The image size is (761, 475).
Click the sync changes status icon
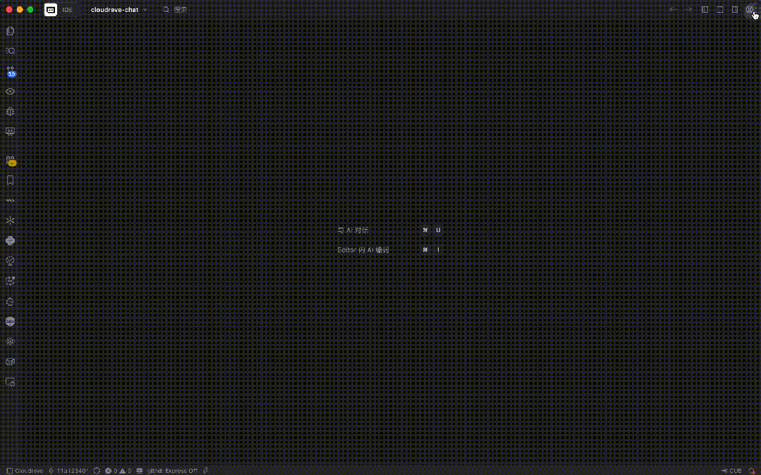pyautogui.click(x=97, y=471)
